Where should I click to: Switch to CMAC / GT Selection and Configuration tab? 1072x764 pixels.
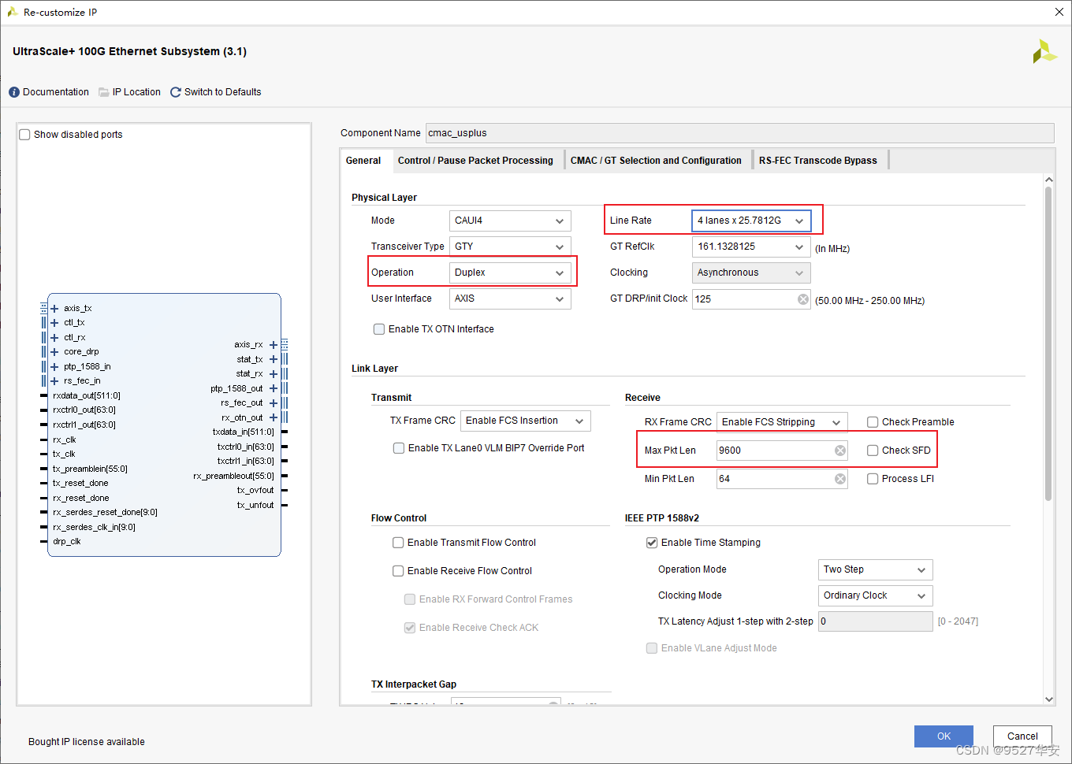[656, 161]
